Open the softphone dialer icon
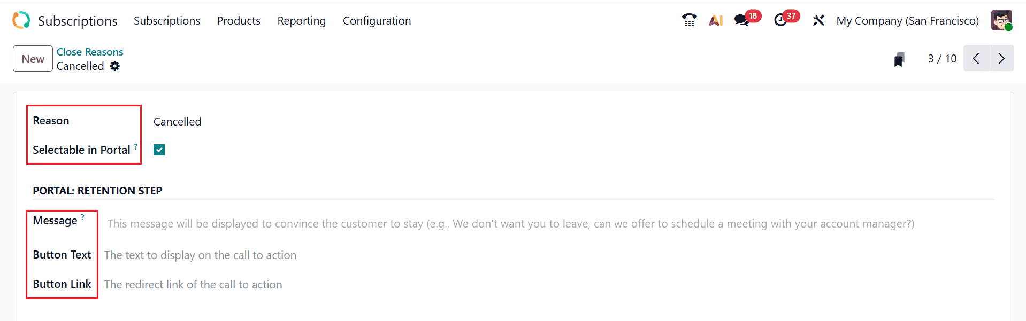Viewport: 1026px width, 321px height. [x=689, y=20]
